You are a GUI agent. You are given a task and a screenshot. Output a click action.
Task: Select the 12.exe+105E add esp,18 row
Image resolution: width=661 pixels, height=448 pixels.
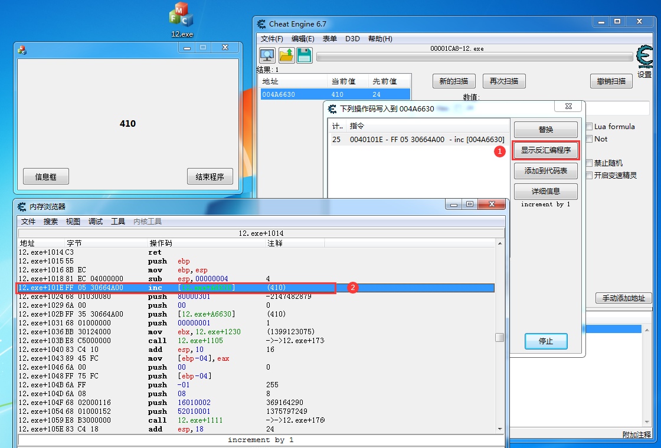coord(256,429)
